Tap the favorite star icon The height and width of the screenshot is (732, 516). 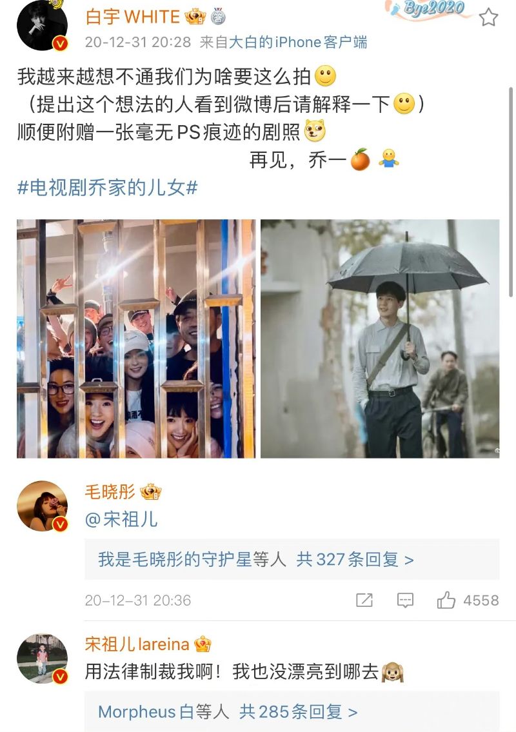pyautogui.click(x=488, y=17)
